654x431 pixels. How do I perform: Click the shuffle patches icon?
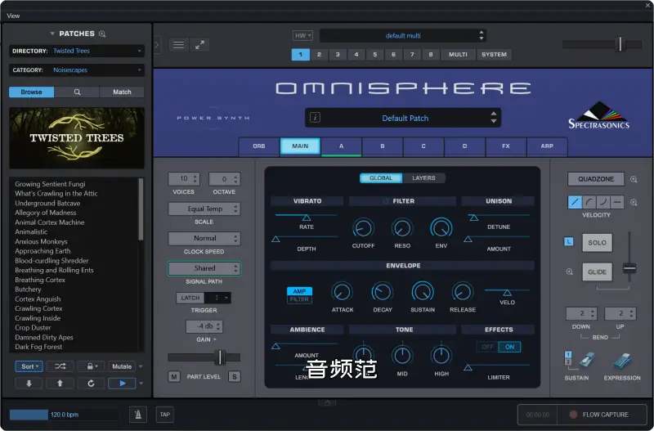(x=63, y=366)
